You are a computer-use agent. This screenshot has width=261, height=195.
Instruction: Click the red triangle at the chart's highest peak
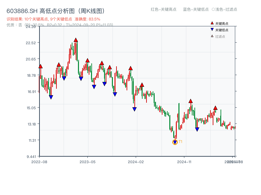76,39
